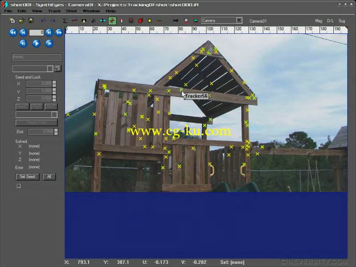The image size is (356, 267).
Task: Open the View menu
Action: [37, 11]
